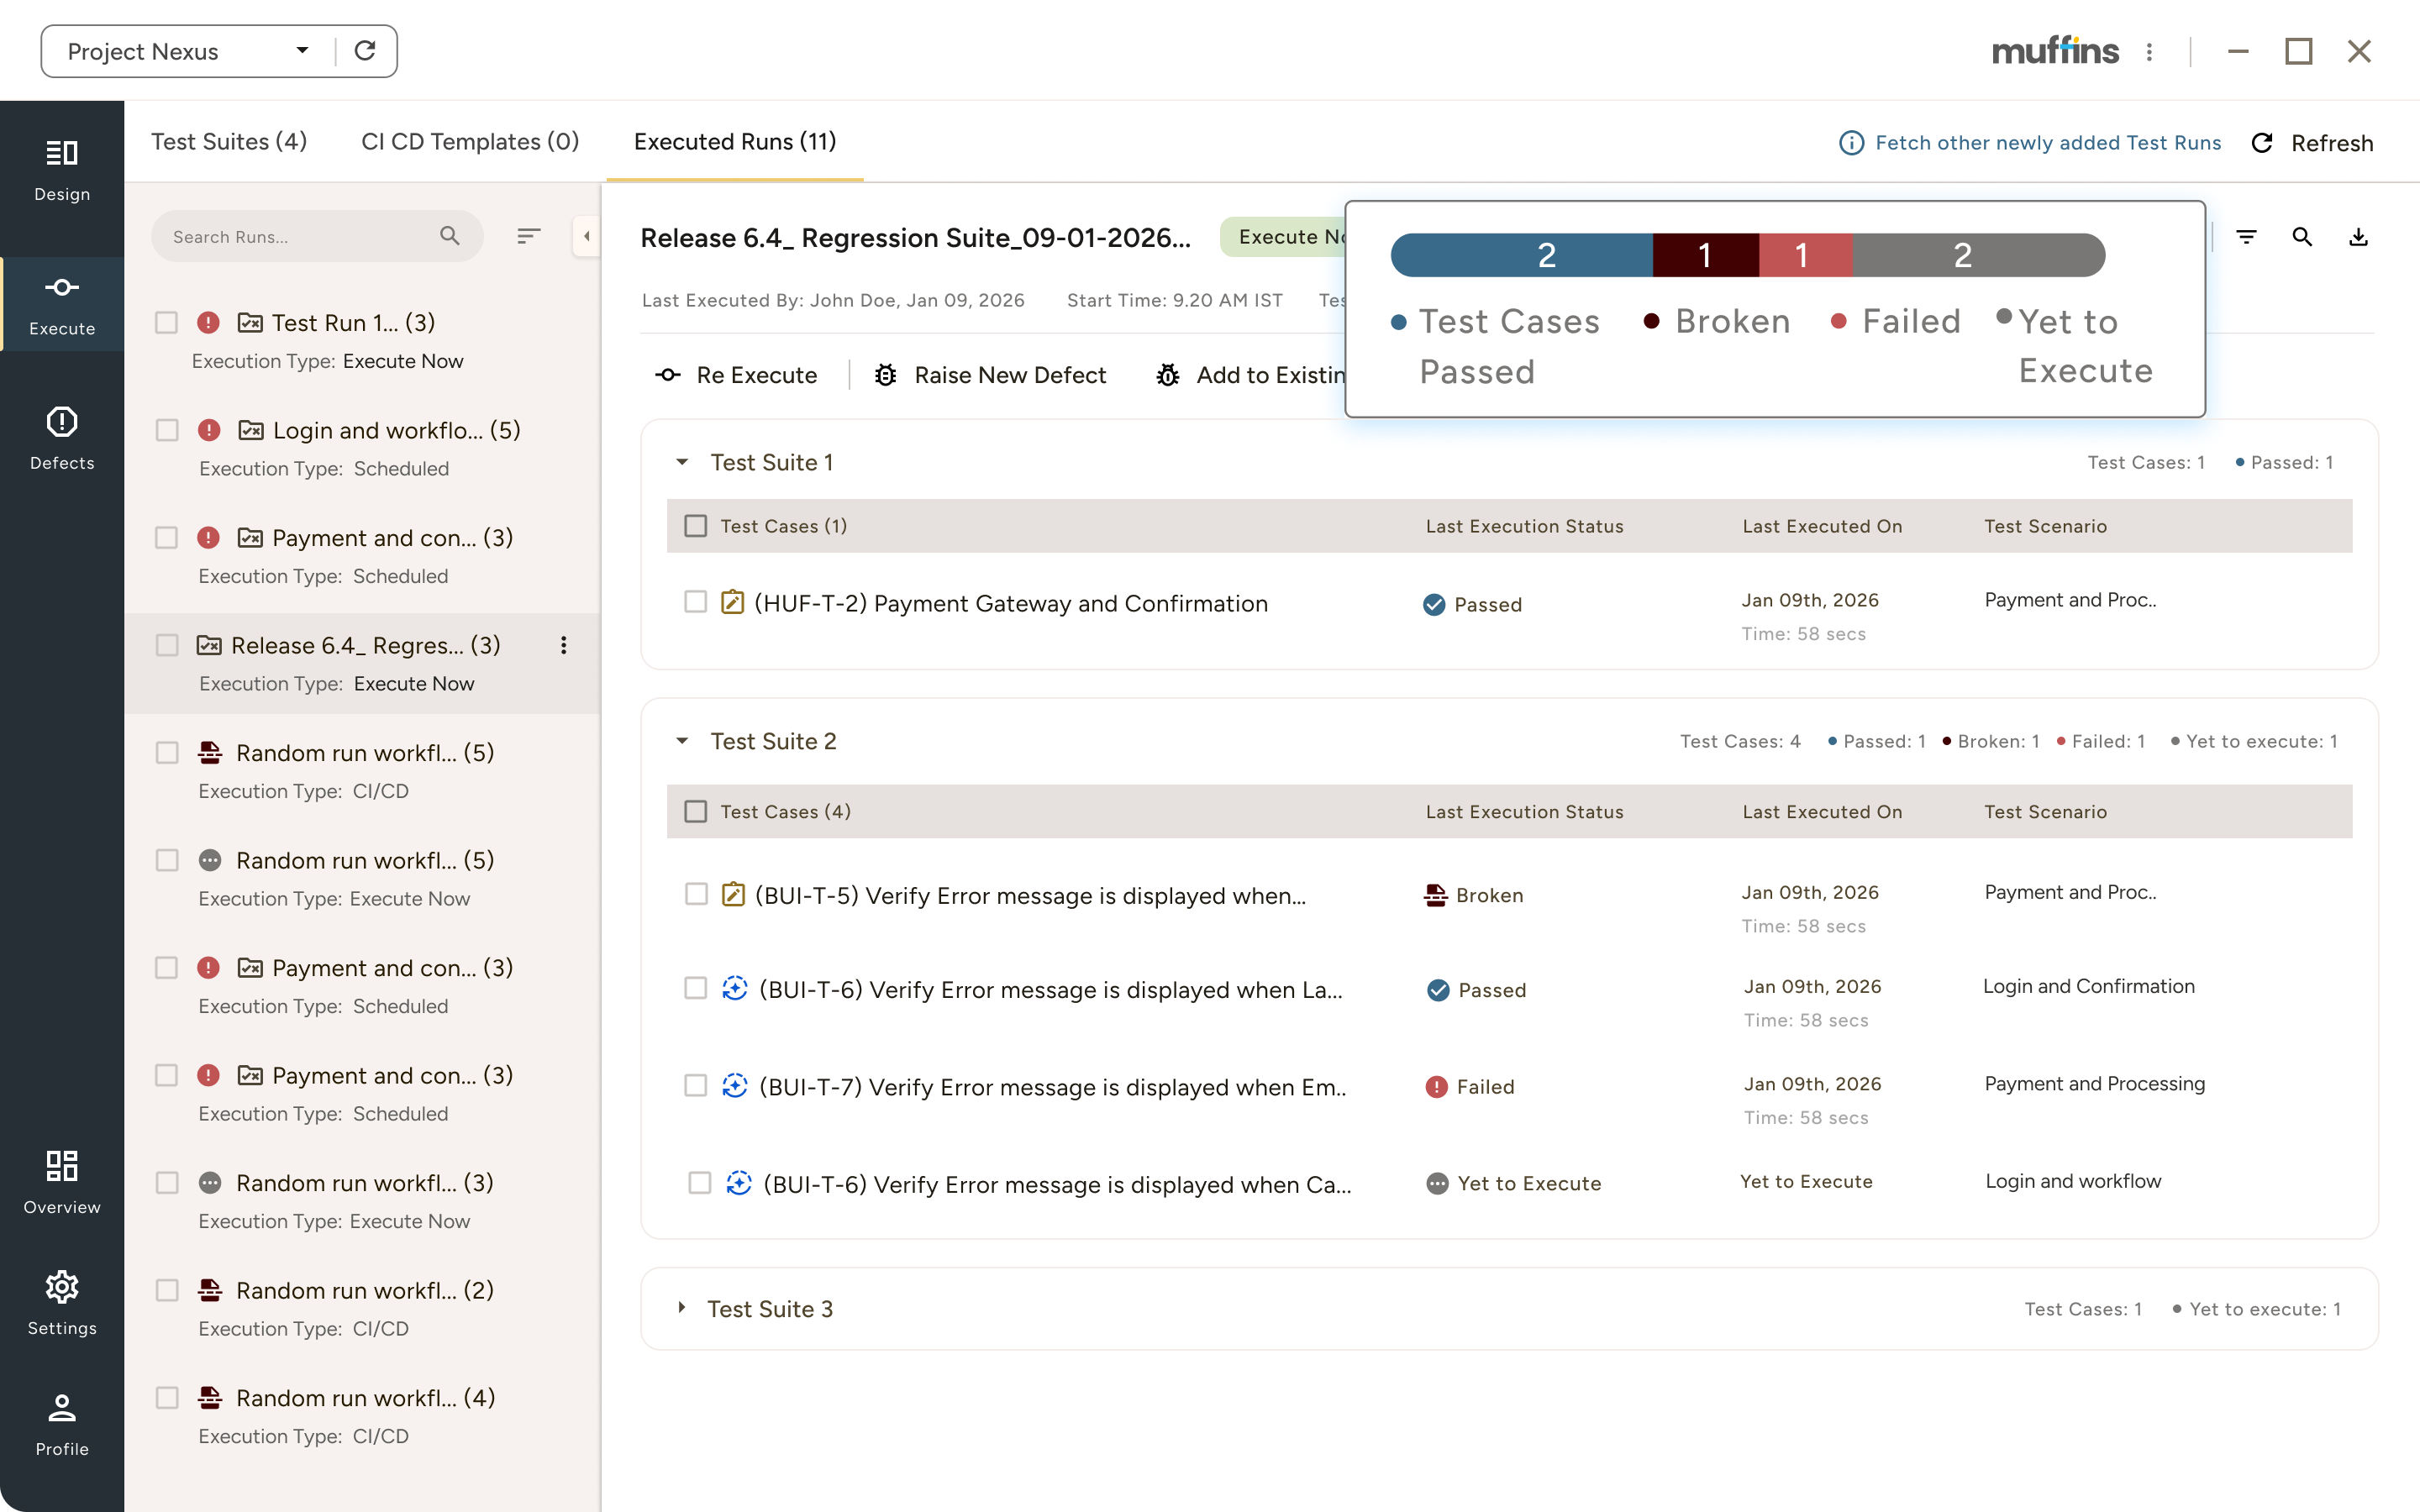Viewport: 2420px width, 1512px height.
Task: Switch to the CI CD Templates tab
Action: tap(471, 142)
